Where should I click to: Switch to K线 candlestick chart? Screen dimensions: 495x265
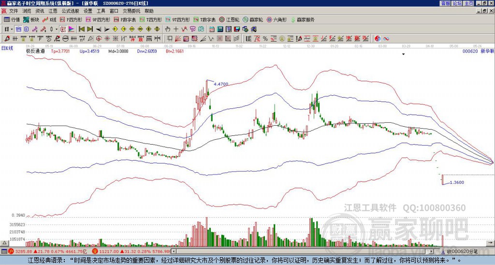49,19
